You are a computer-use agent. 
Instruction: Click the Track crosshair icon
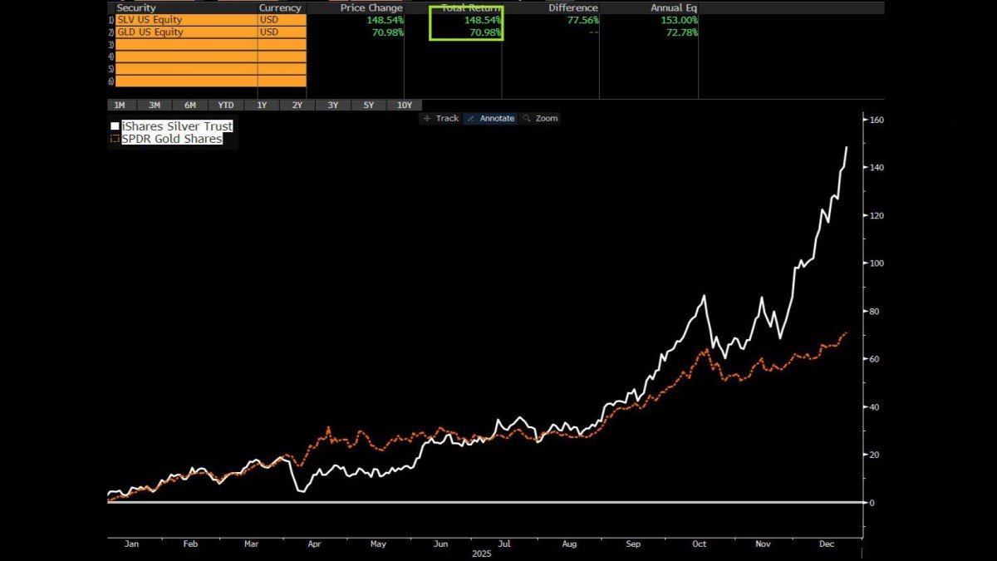click(428, 118)
